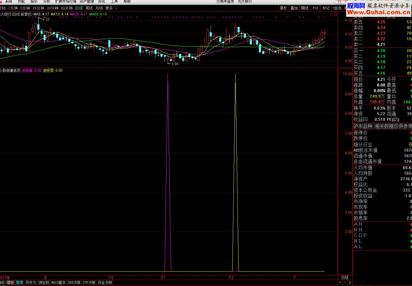Click the 波段底: 0.00 indicator label
The image size is (412, 286).
click(x=32, y=70)
